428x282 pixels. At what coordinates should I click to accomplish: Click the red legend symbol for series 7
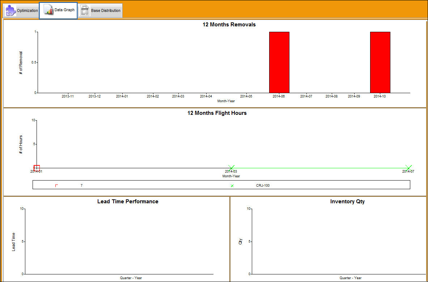point(56,186)
